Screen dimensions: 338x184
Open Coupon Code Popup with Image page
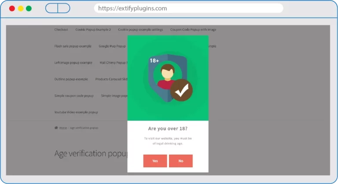pyautogui.click(x=193, y=30)
